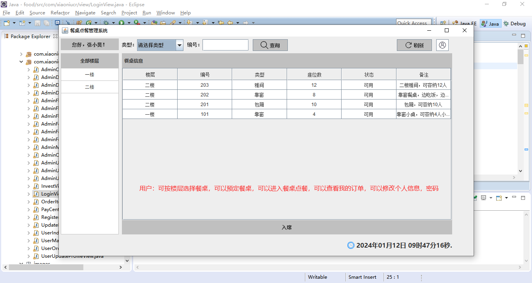
Task: Select UserUpdateProfileView.java in Package Explorer
Action: pos(69,256)
